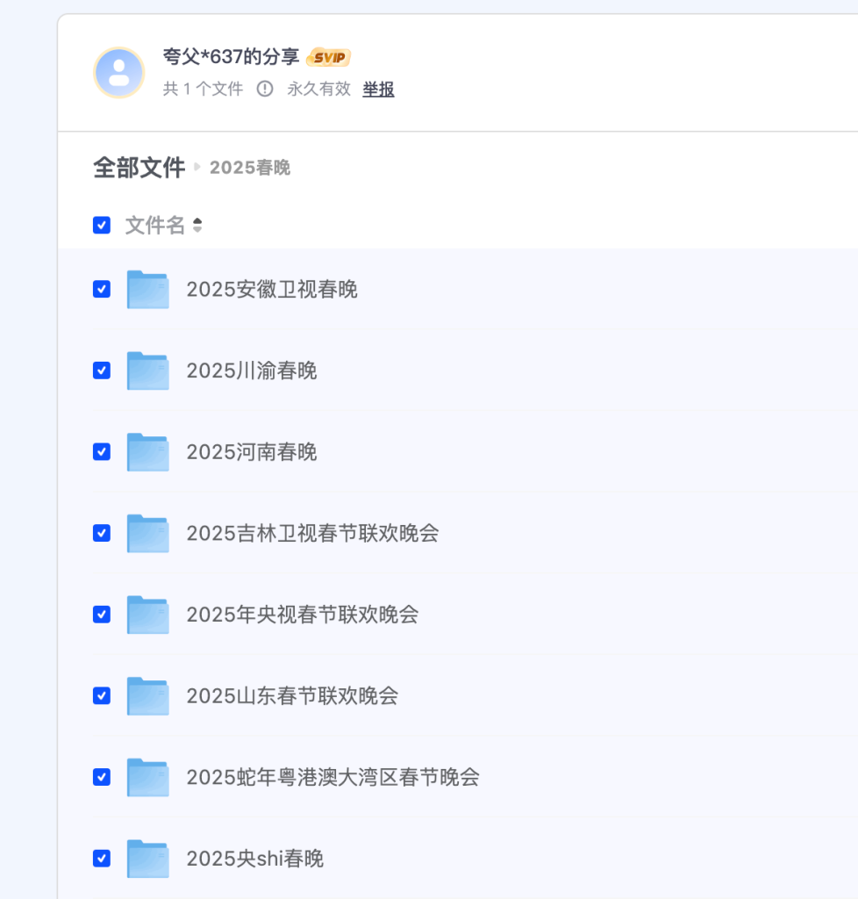
Task: Click the validity info exclamation icon
Action: (x=265, y=89)
